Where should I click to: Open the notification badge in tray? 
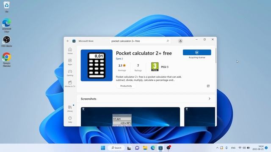coord(266,148)
